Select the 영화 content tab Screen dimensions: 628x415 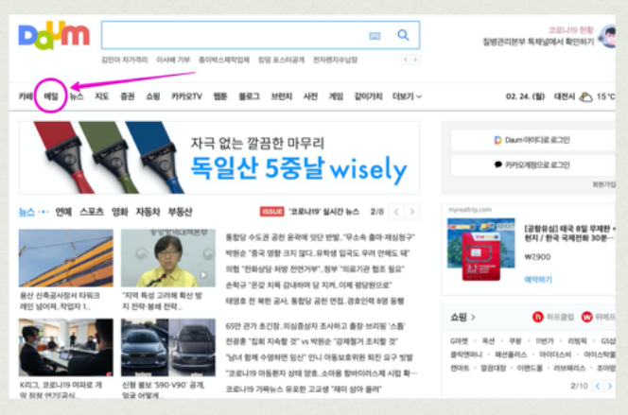(120, 212)
